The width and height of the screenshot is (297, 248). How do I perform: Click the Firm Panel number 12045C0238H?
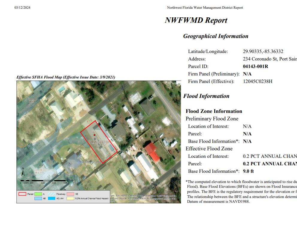point(257,81)
